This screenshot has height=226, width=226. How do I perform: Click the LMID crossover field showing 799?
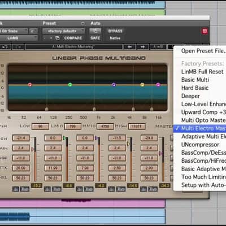coord(73,127)
